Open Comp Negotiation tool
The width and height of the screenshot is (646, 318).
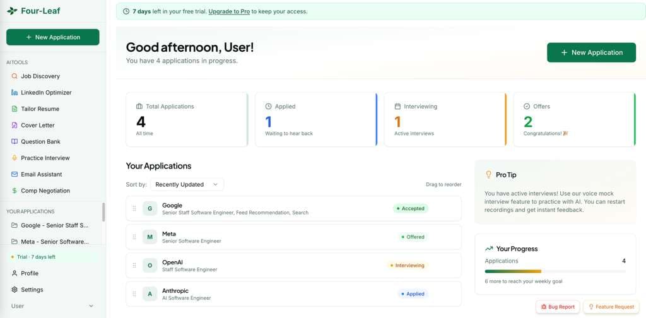pyautogui.click(x=53, y=191)
